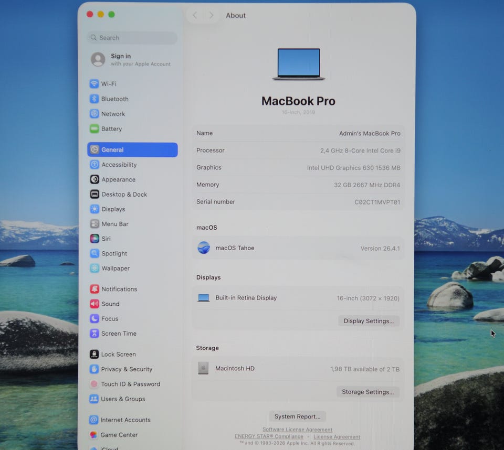Open Storage Settings button
The width and height of the screenshot is (504, 450).
pos(367,392)
